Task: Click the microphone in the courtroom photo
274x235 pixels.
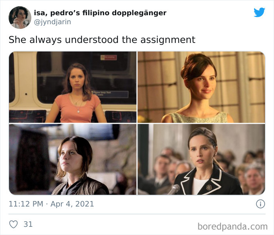Action: point(175,189)
